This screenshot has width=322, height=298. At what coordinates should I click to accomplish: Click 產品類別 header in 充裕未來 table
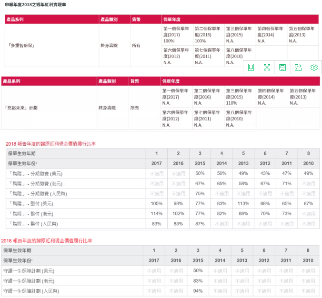[x=113, y=81]
